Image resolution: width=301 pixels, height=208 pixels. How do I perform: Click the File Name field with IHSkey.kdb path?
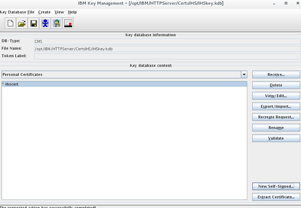[167, 49]
